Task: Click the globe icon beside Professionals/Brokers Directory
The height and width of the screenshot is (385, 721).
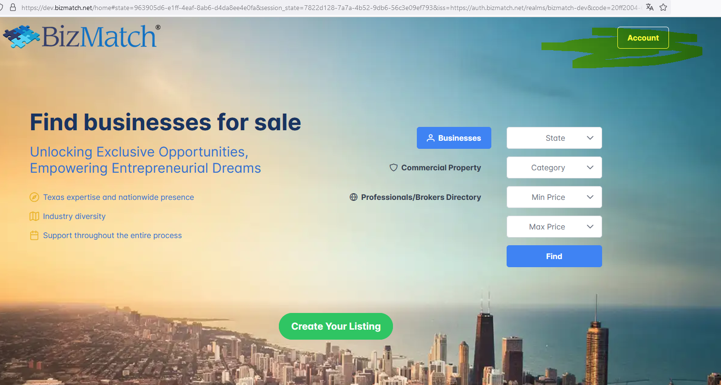Action: (x=353, y=197)
